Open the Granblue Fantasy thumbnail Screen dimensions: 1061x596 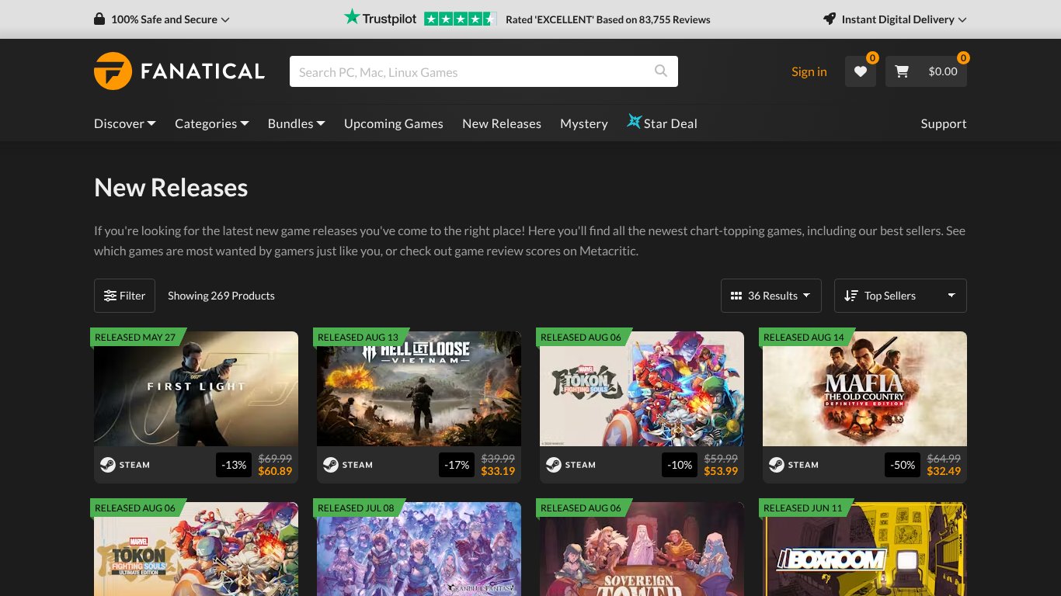[419, 549]
